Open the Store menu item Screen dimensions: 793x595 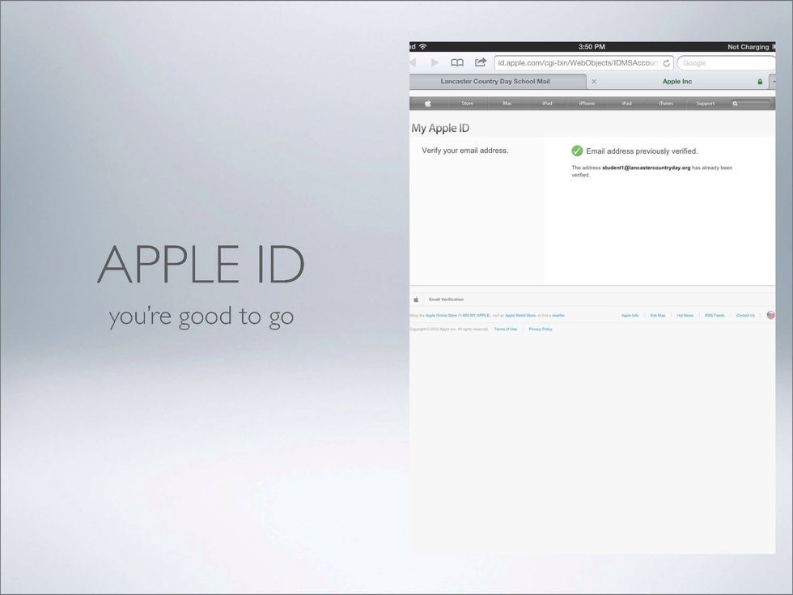pos(468,104)
